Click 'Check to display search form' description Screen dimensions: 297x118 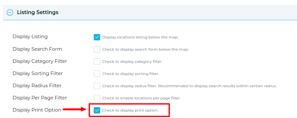point(145,50)
